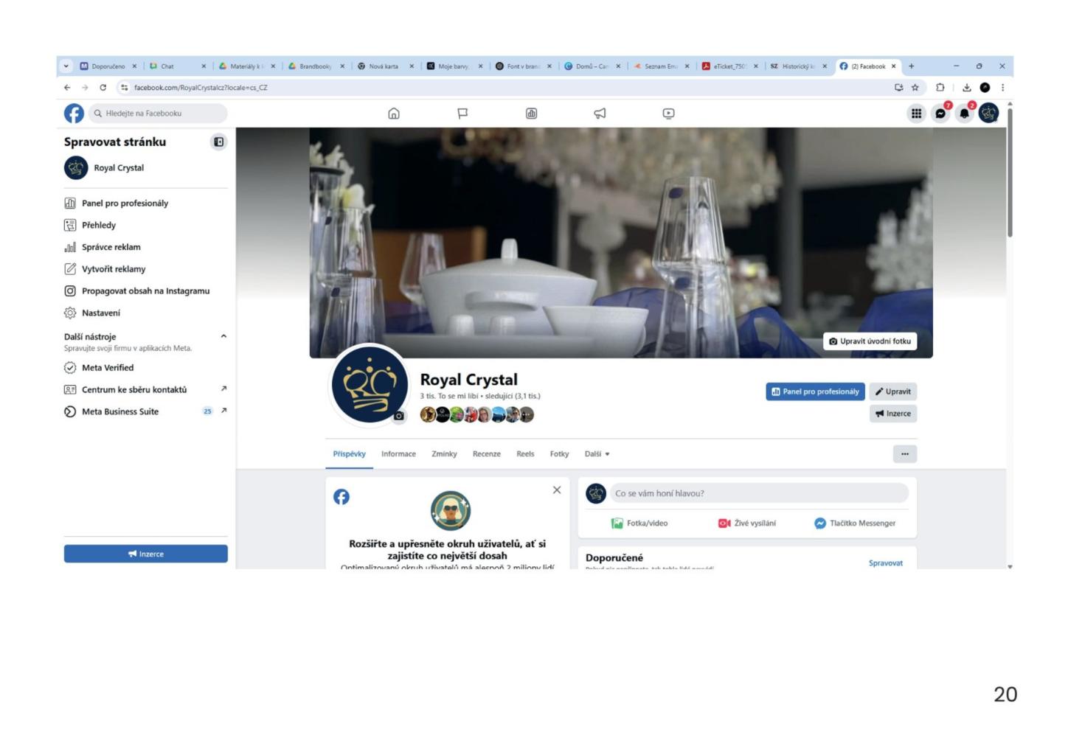Viewport: 1068px width, 755px height.
Task: Click camera icon on profile picture
Action: (399, 416)
